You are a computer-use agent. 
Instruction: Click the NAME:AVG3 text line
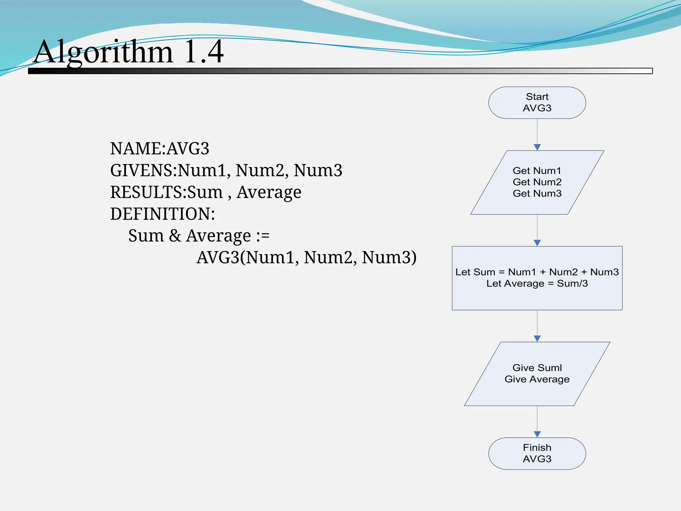click(160, 148)
